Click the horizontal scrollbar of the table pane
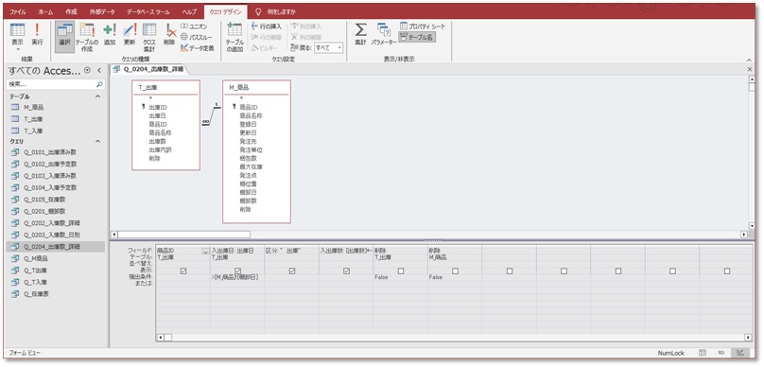 pyautogui.click(x=184, y=235)
